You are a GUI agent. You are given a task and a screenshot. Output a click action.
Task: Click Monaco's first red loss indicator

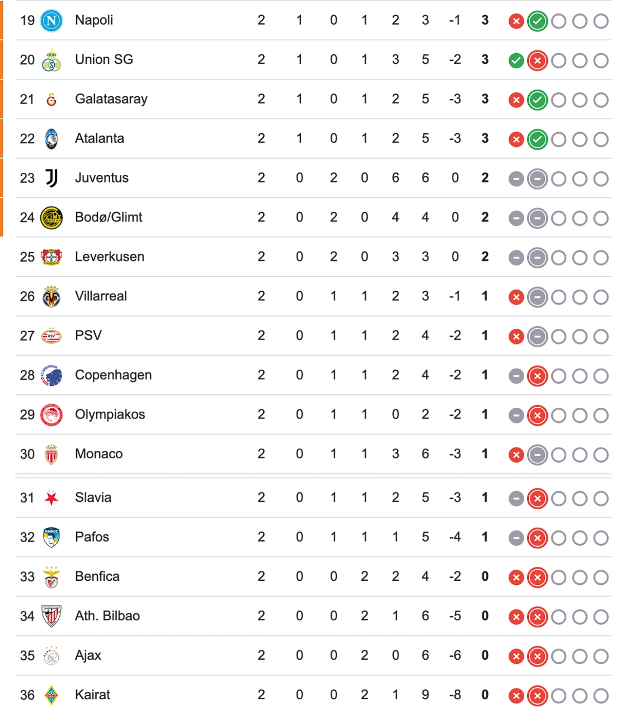(x=516, y=455)
